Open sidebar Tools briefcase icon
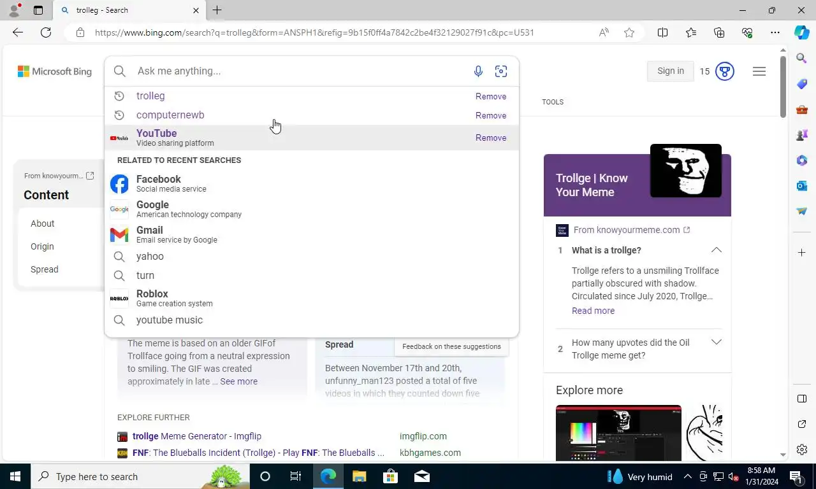This screenshot has height=489, width=816. click(x=802, y=110)
